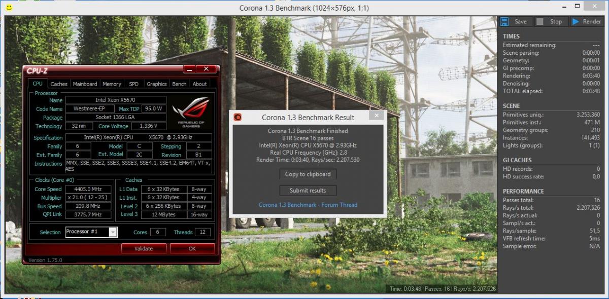The width and height of the screenshot is (609, 299).
Task: Click VFB refresh time value 5ms
Action: pyautogui.click(x=595, y=239)
